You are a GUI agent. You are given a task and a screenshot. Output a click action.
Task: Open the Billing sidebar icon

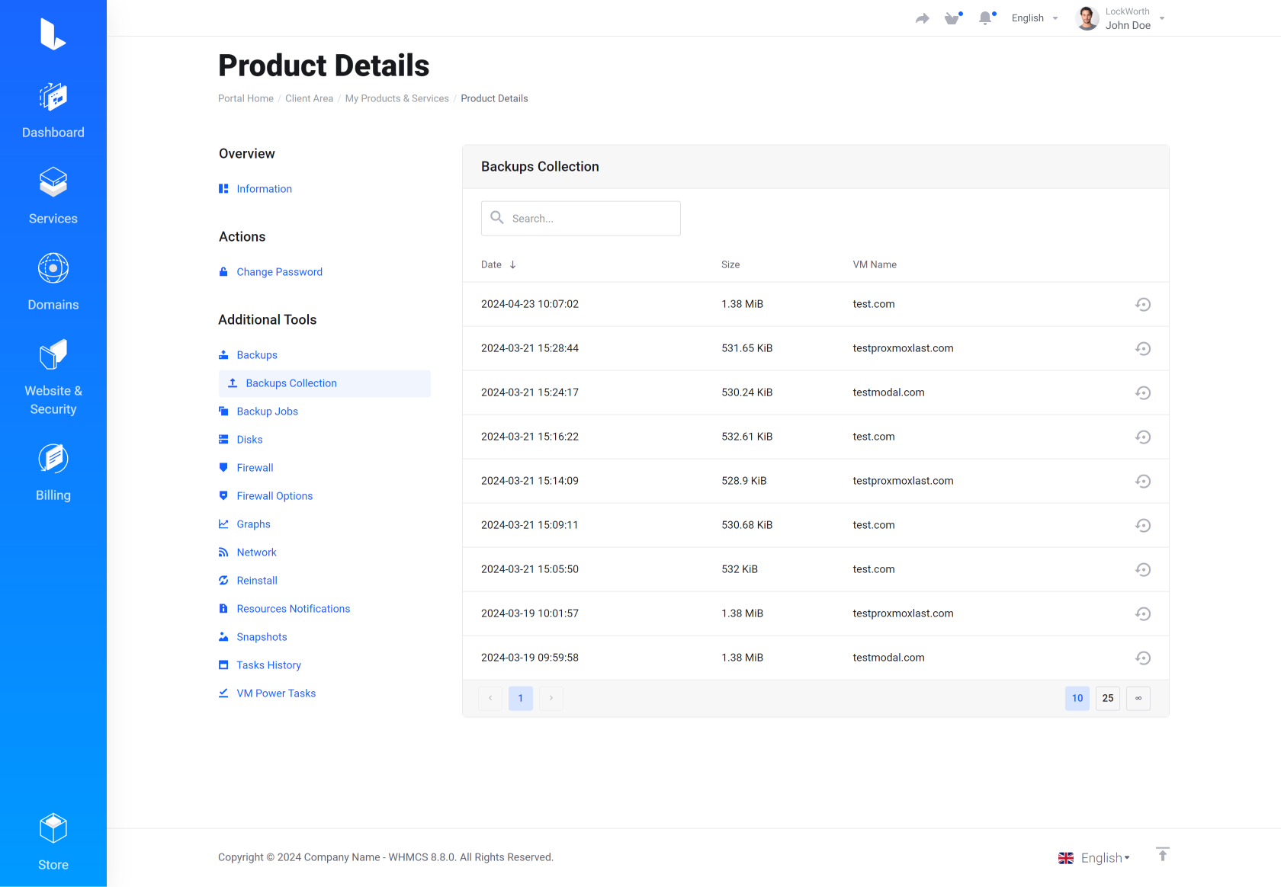pos(53,459)
